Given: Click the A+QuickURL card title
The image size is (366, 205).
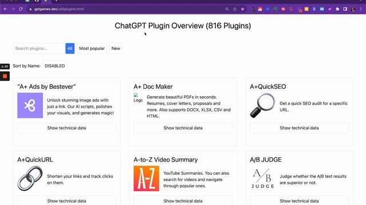Looking at the screenshot, I should pyautogui.click(x=35, y=159).
